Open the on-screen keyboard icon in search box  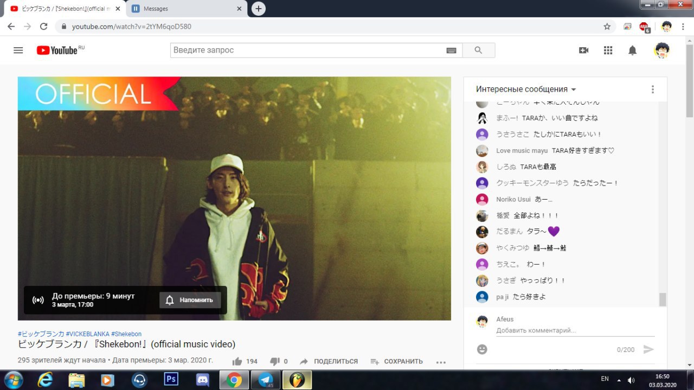(451, 50)
